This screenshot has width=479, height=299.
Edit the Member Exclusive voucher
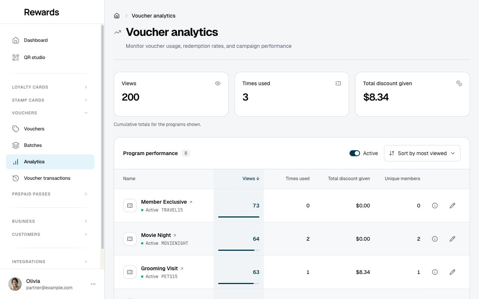(x=452, y=206)
